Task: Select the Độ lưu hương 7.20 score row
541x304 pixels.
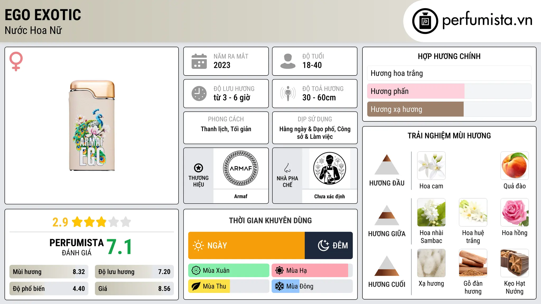Action: point(134,272)
